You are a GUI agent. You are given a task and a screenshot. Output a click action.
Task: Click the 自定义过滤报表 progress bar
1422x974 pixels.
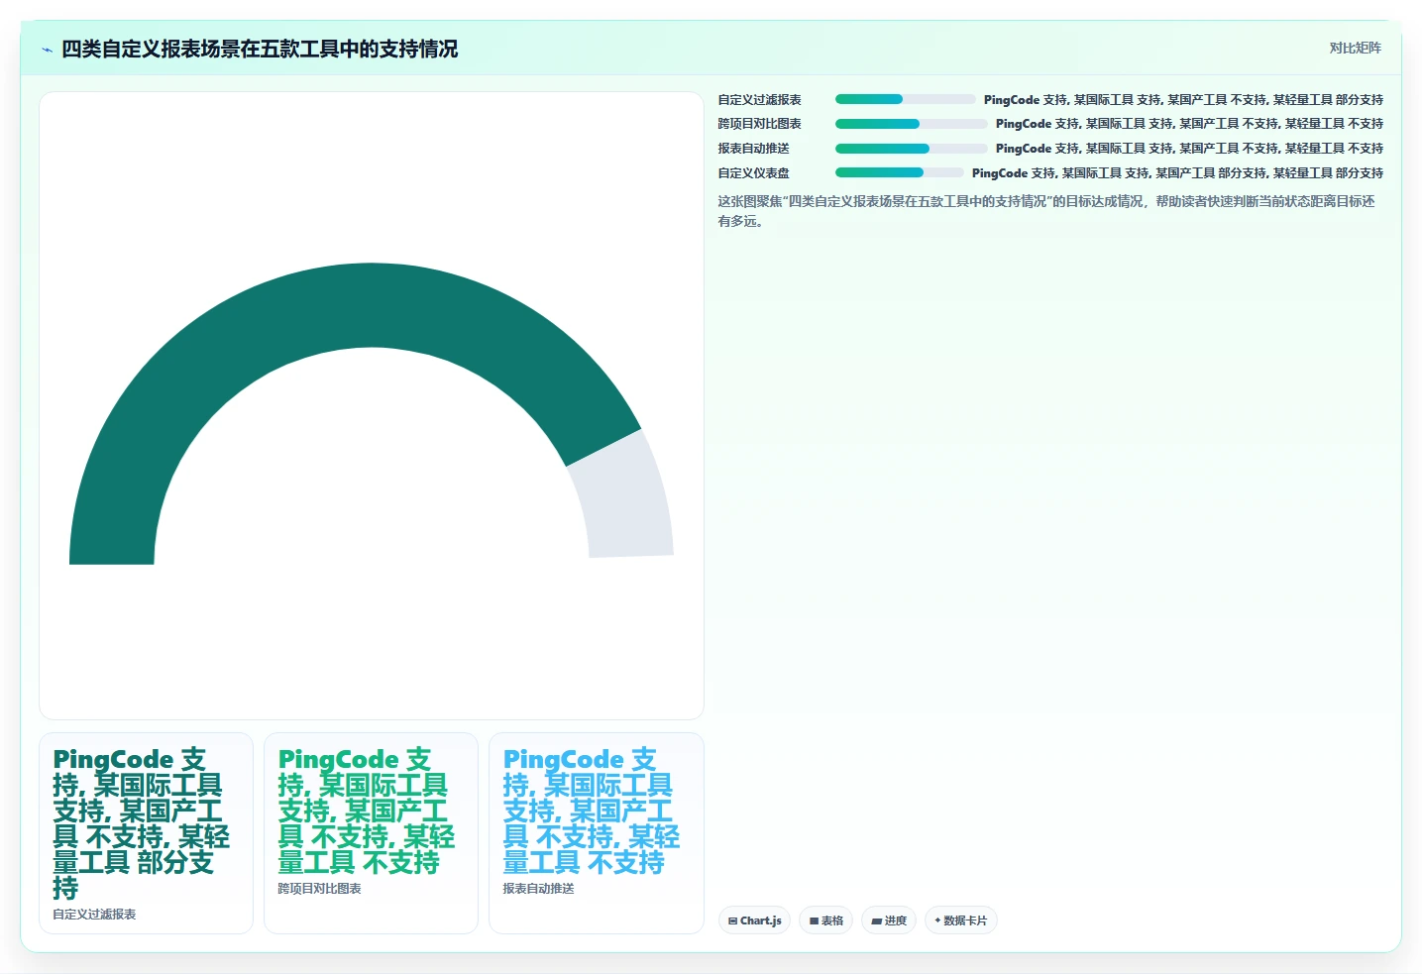click(906, 99)
